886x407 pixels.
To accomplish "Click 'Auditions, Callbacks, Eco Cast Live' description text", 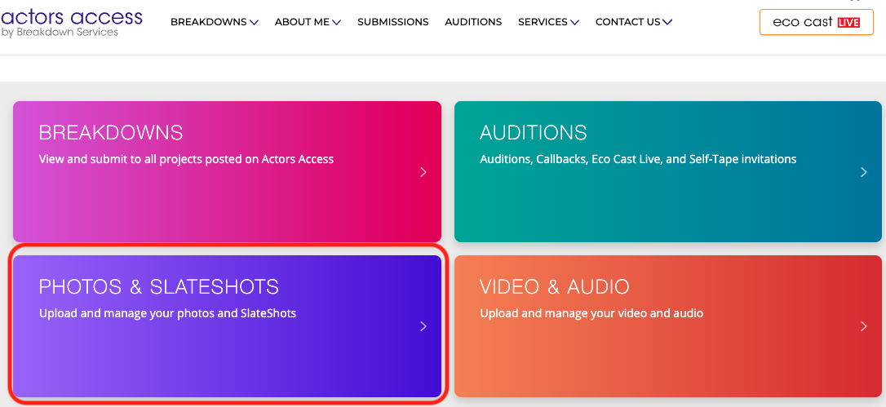I will click(x=638, y=159).
